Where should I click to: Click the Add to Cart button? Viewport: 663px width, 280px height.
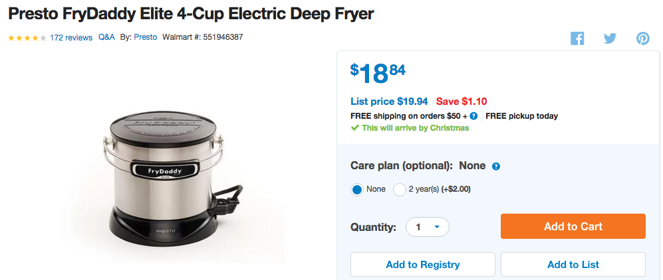coord(573,226)
